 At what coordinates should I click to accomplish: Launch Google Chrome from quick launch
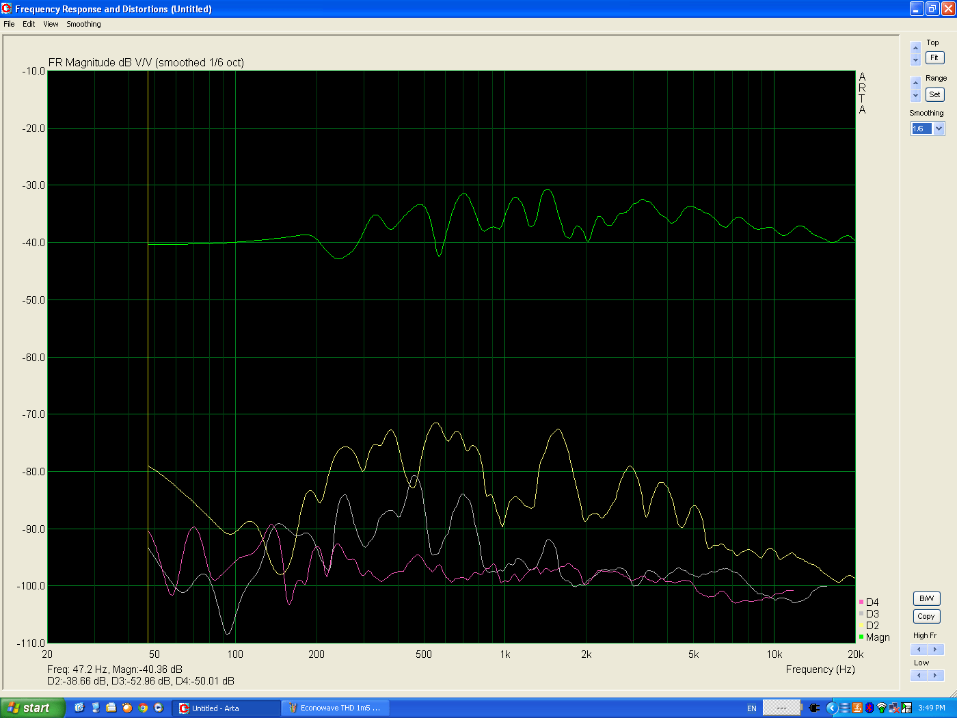(x=143, y=708)
